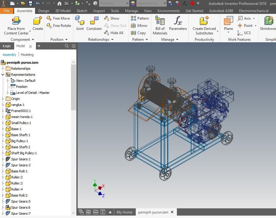Select the Free Rotate tool
The height and width of the screenshot is (218, 276).
59,25
